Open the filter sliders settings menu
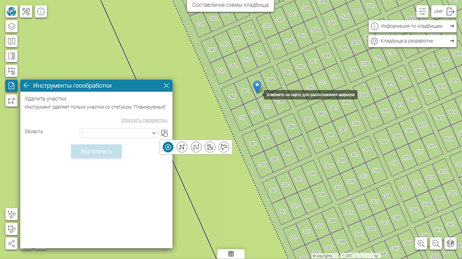Viewport: 462px width, 259px height. [x=422, y=11]
